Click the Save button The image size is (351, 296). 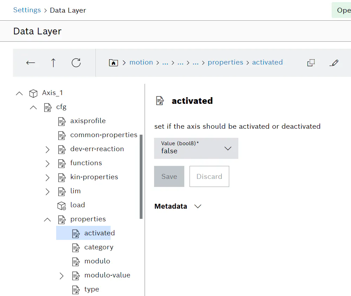tap(169, 176)
